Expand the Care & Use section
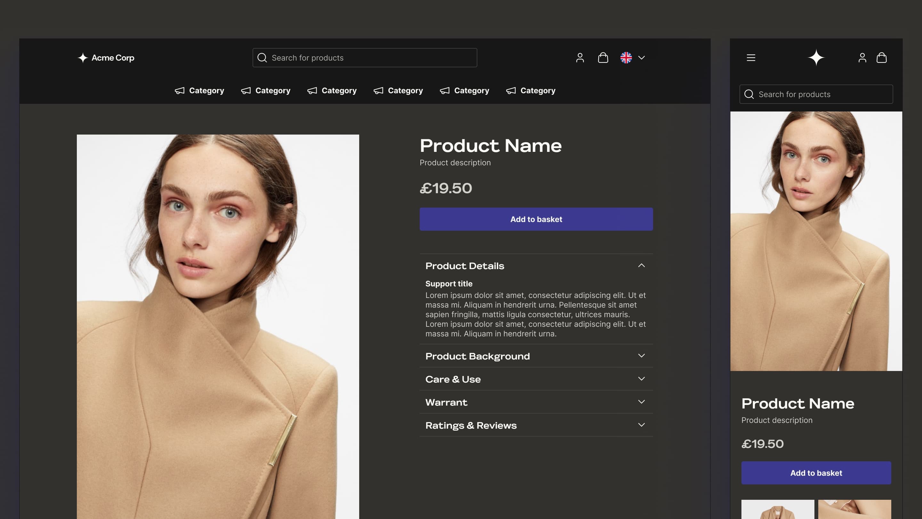 coord(641,379)
